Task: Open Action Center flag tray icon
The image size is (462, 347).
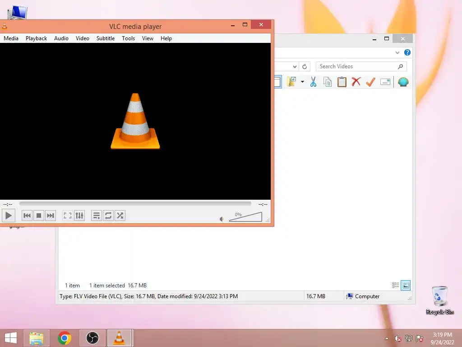Action: point(420,338)
